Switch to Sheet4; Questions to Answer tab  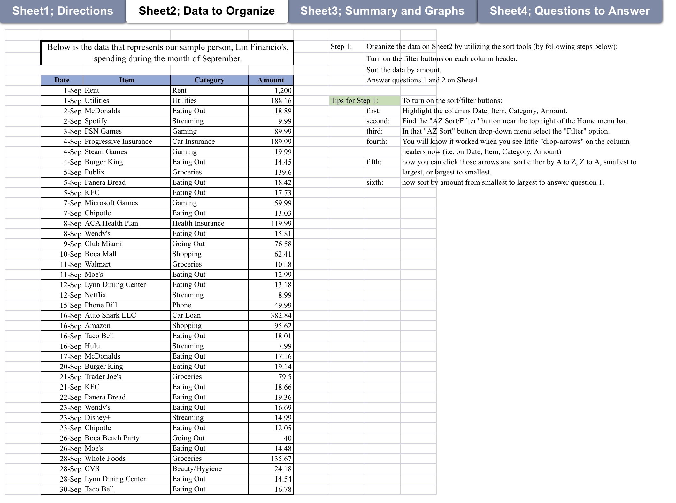pyautogui.click(x=569, y=11)
